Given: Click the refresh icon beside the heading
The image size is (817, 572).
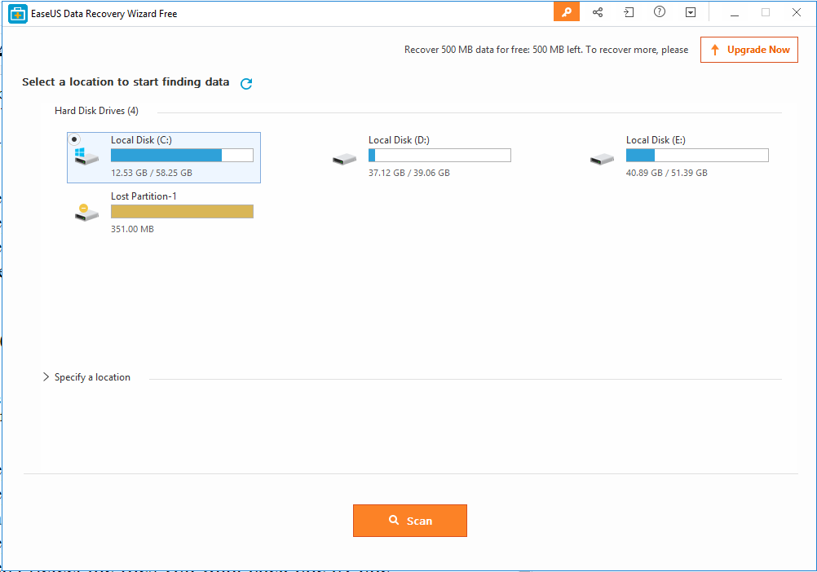Looking at the screenshot, I should [x=245, y=82].
